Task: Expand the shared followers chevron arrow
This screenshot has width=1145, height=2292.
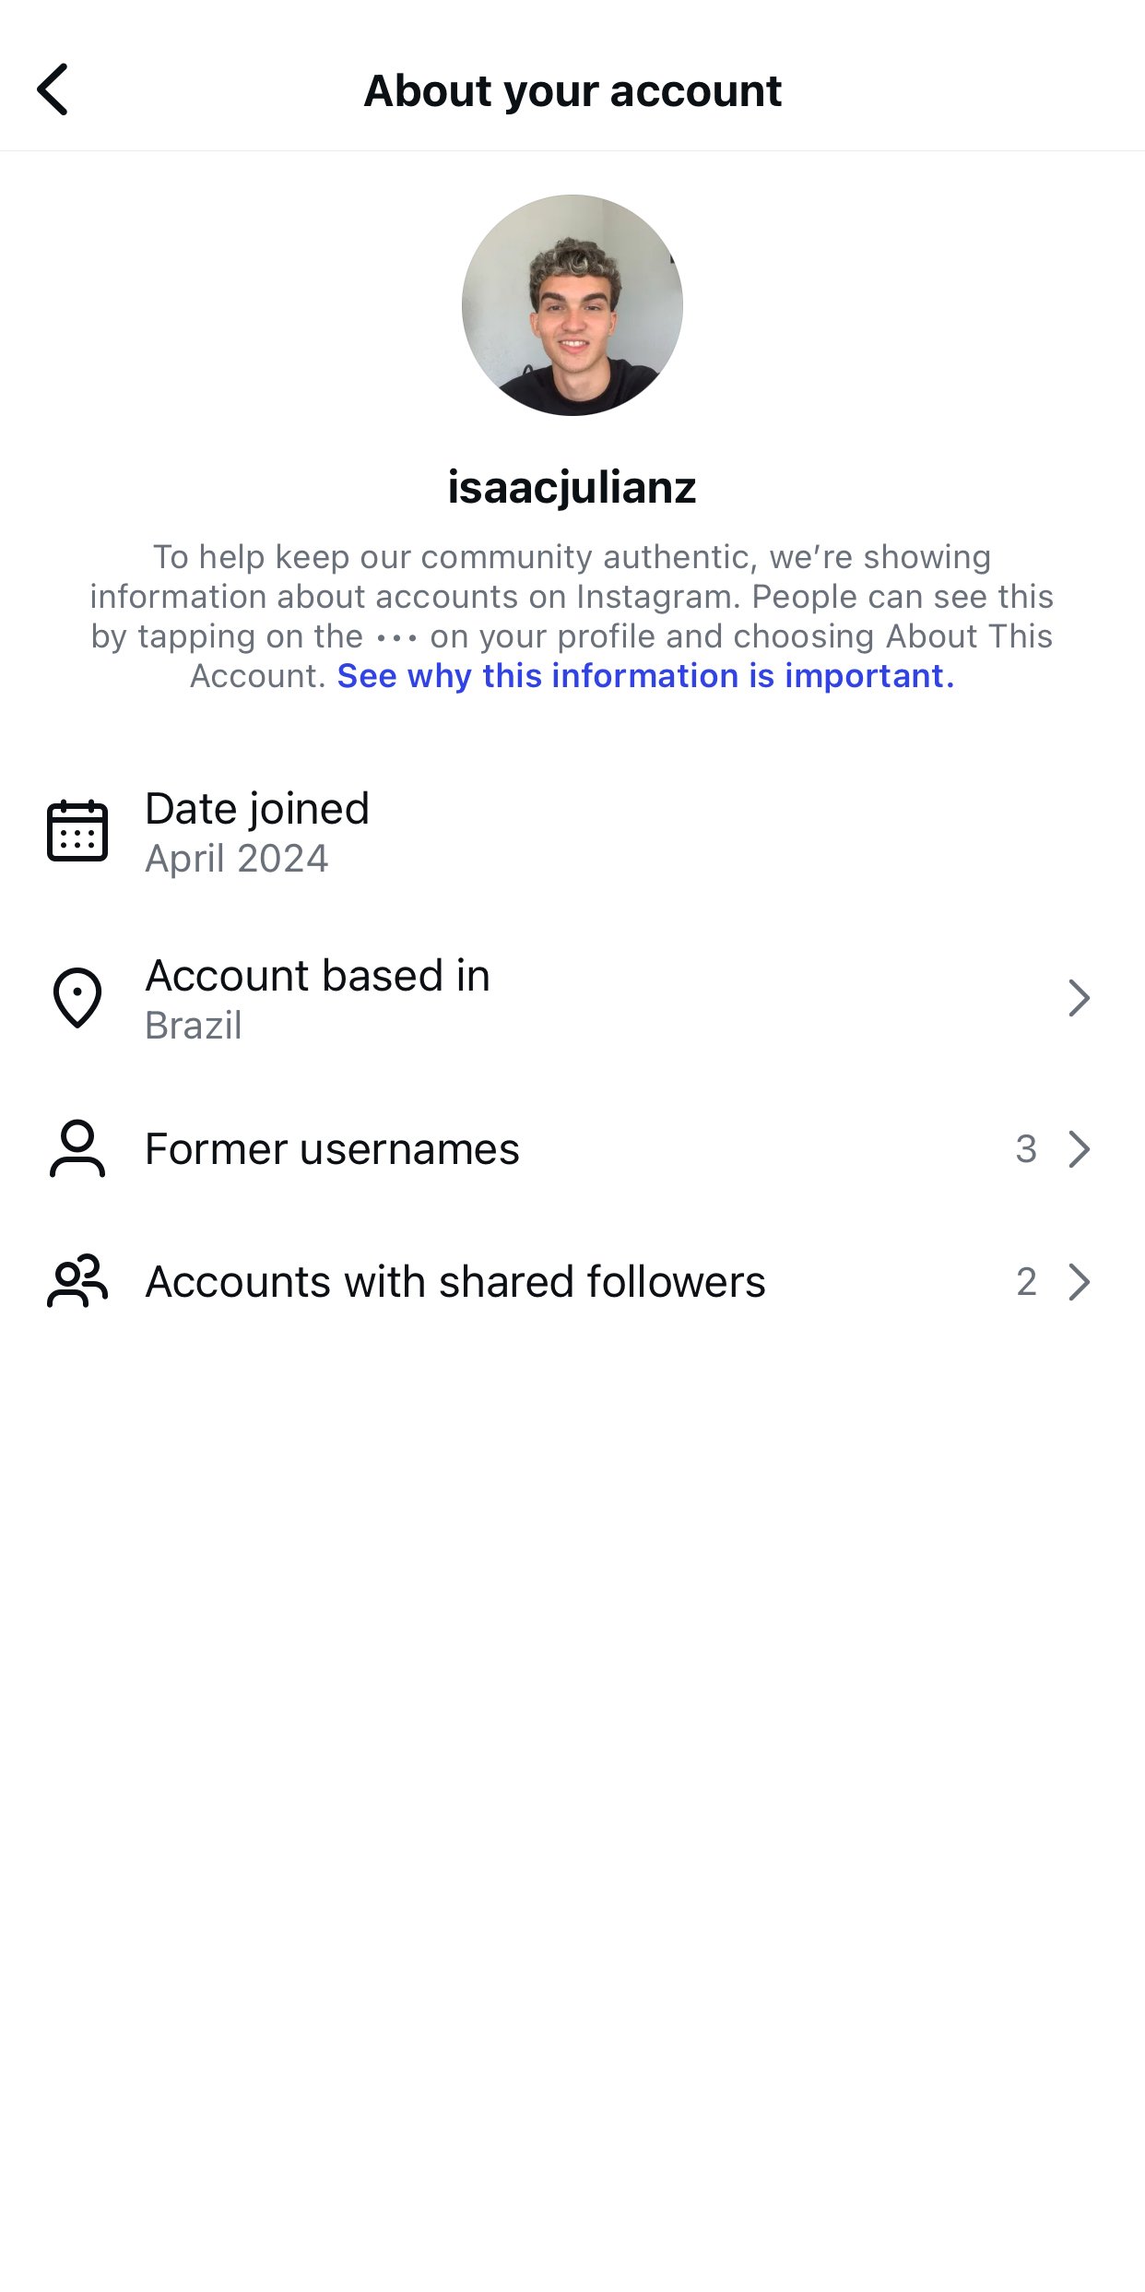Action: point(1079,1282)
